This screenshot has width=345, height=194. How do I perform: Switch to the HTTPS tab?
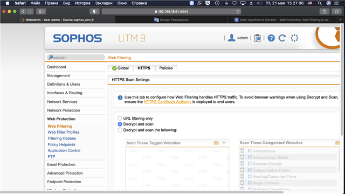pyautogui.click(x=144, y=68)
